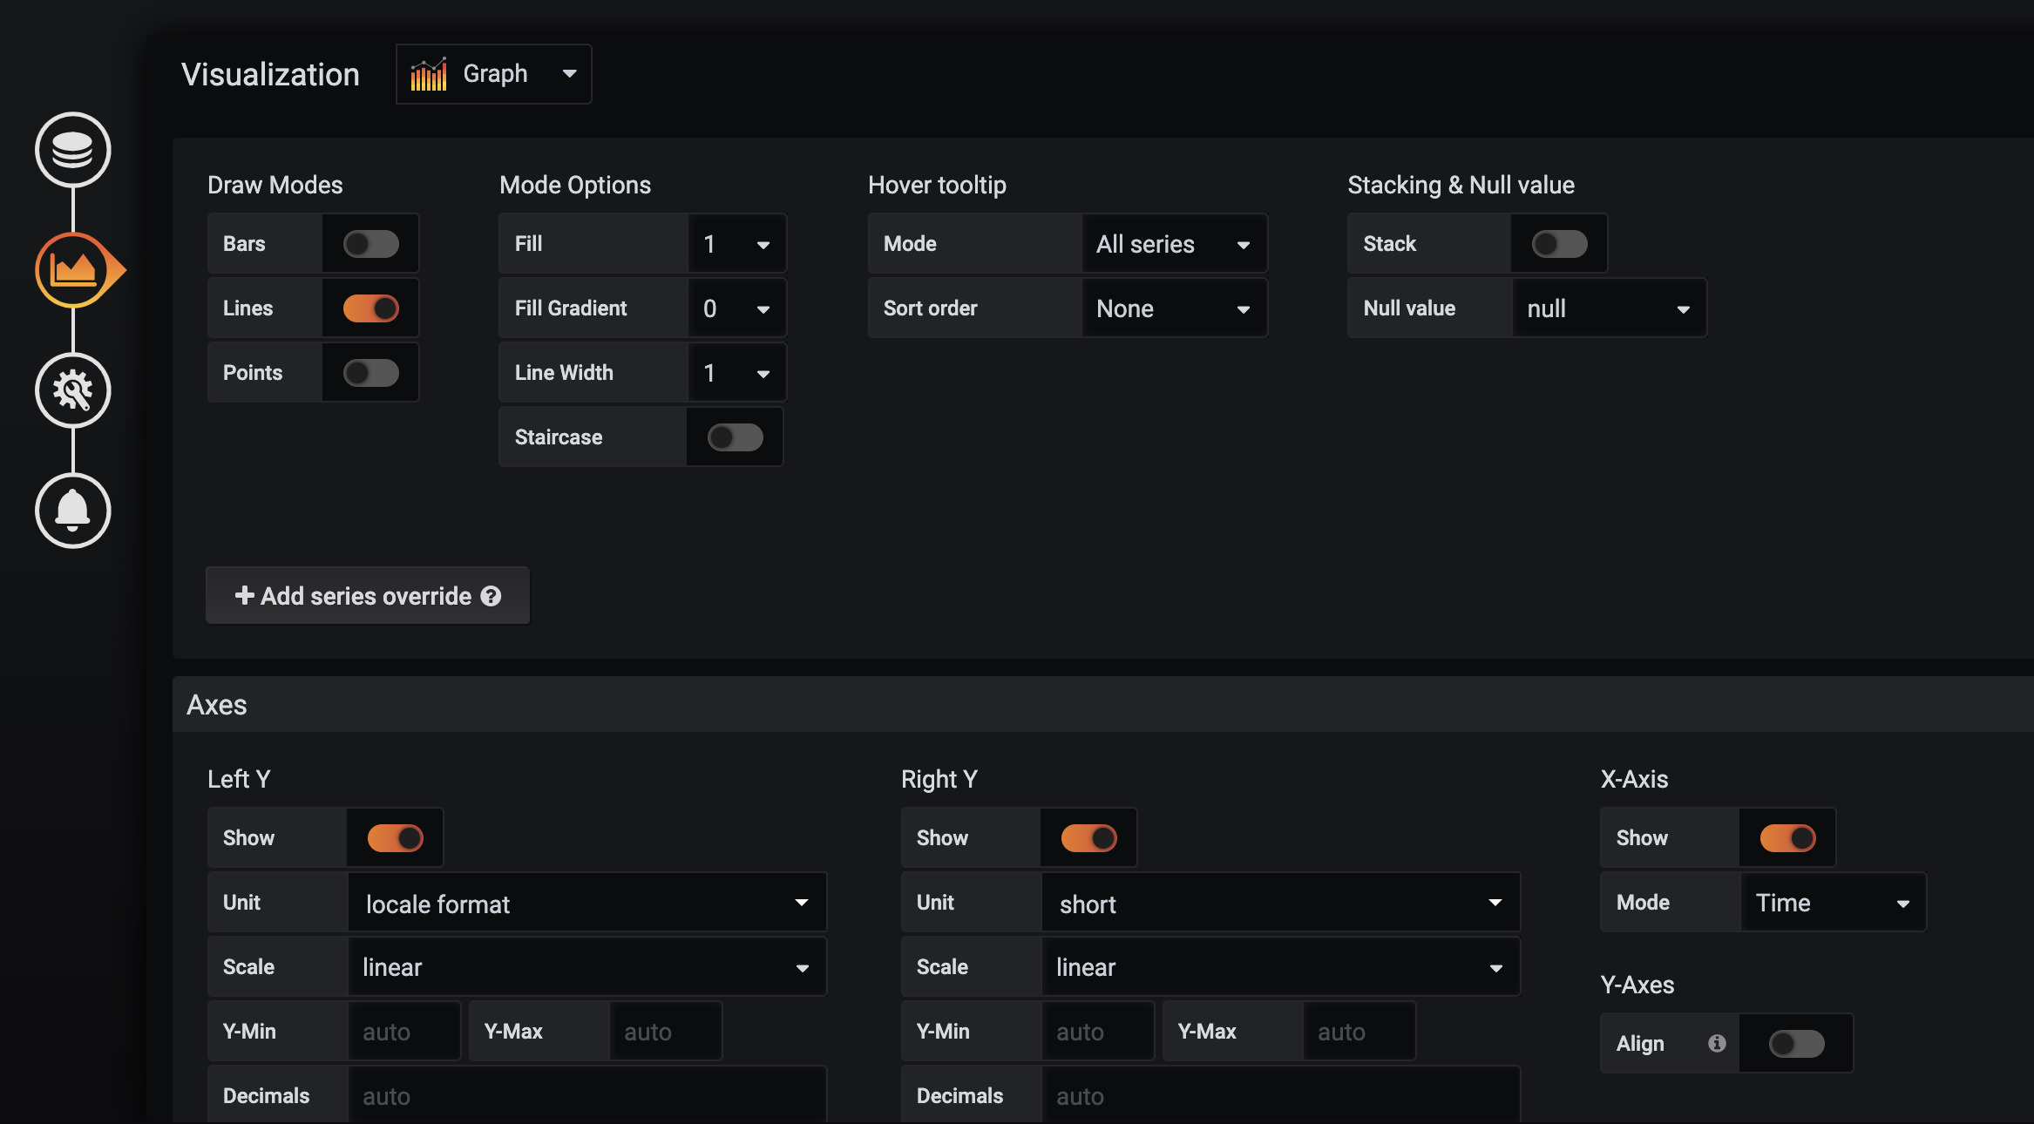2034x1124 pixels.
Task: Collapse the Axes section header
Action: pos(217,705)
